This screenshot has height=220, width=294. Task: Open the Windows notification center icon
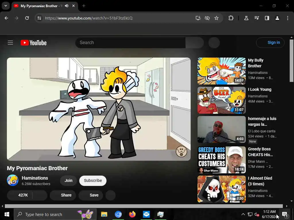[285, 214]
